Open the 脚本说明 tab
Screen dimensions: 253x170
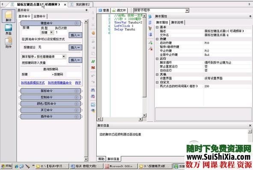click(x=177, y=22)
